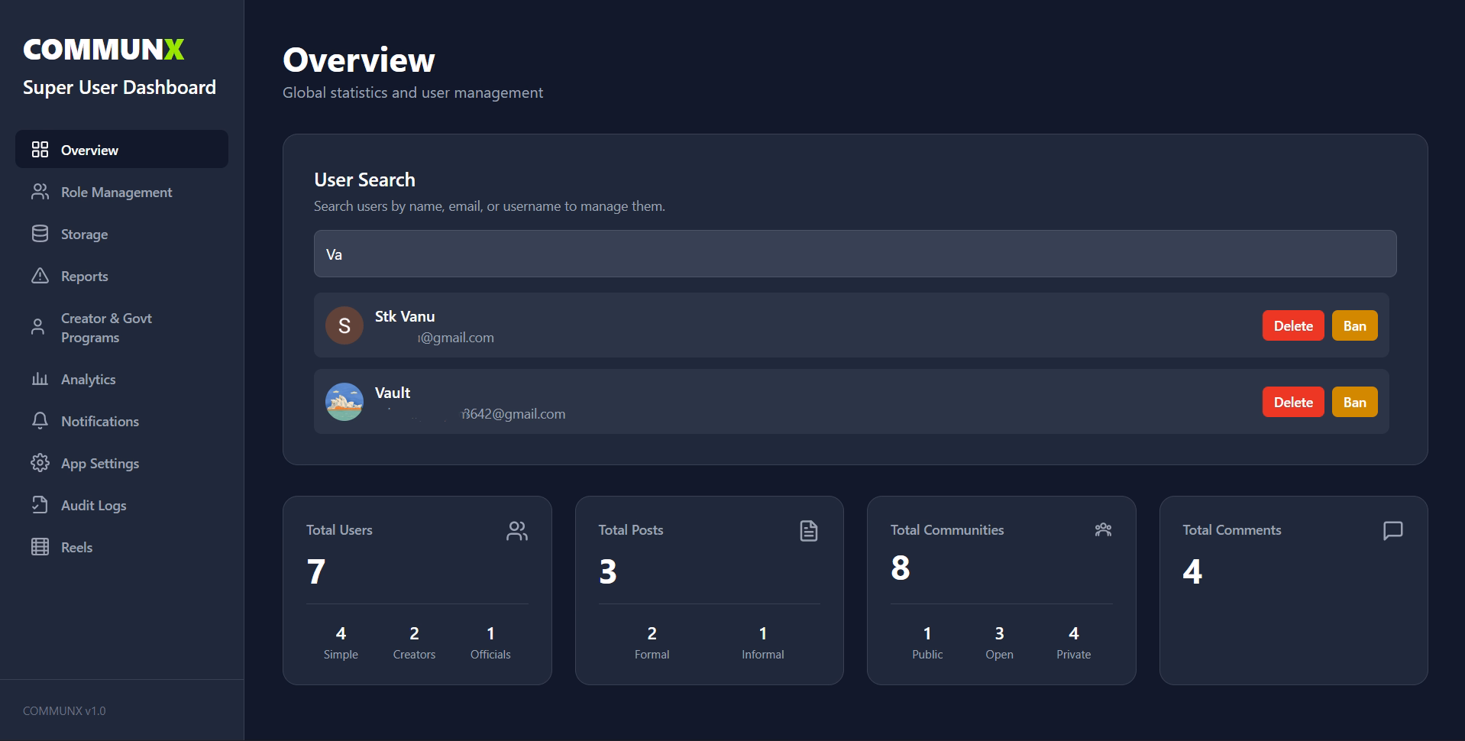Screen dimensions: 1465x741
Task: Select the Creator & Govt Programs person icon
Action: 40,326
